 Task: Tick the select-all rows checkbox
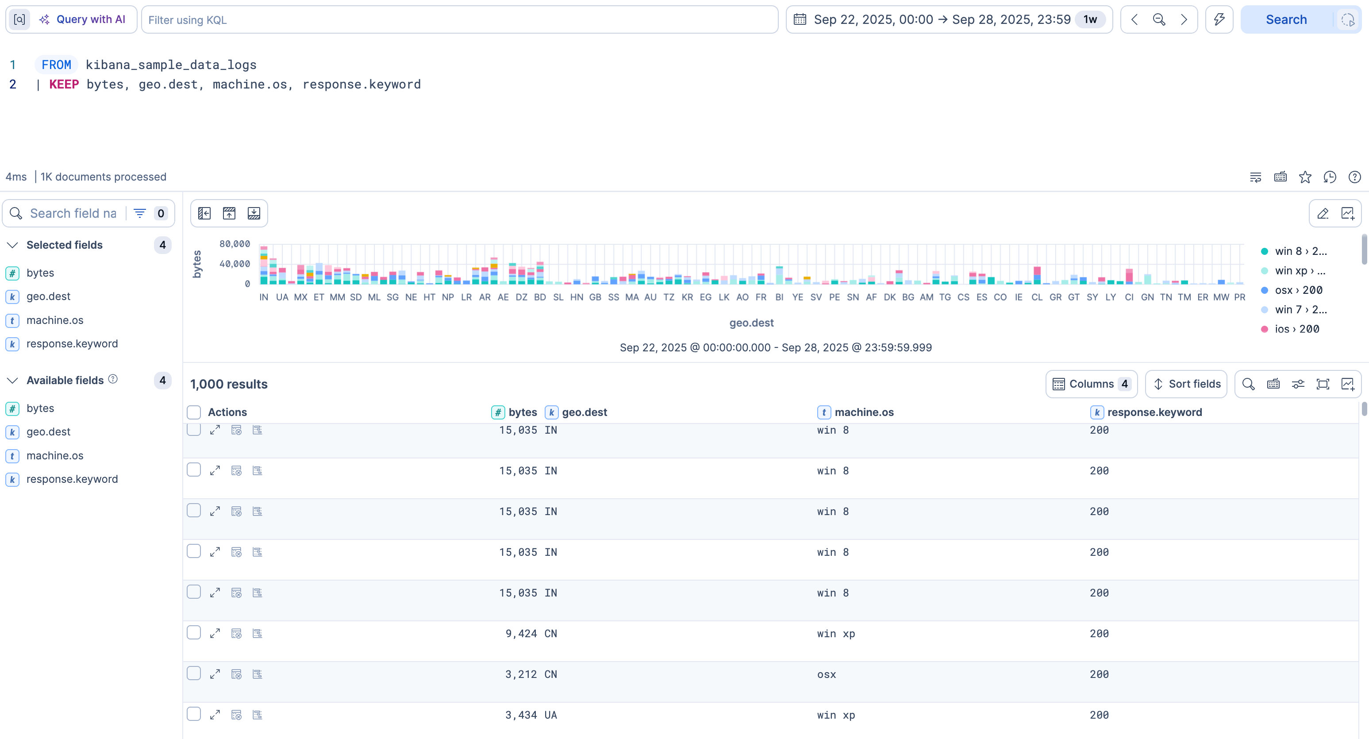[194, 412]
